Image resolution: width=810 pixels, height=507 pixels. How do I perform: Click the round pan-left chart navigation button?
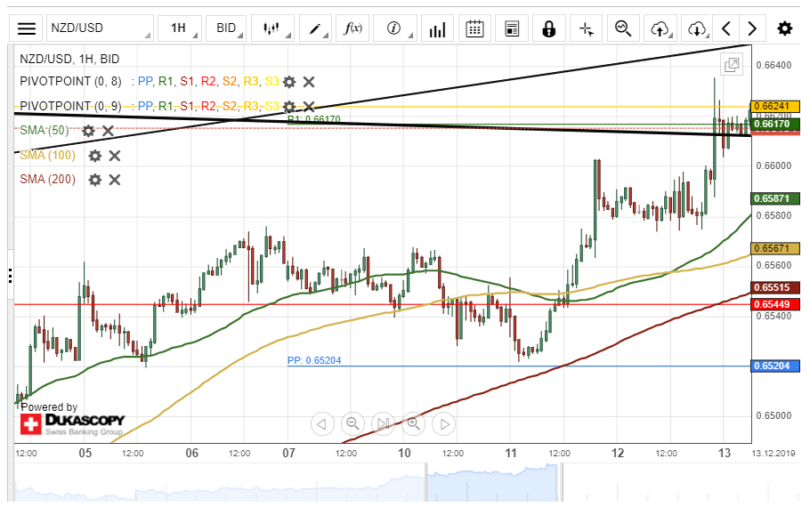[322, 424]
